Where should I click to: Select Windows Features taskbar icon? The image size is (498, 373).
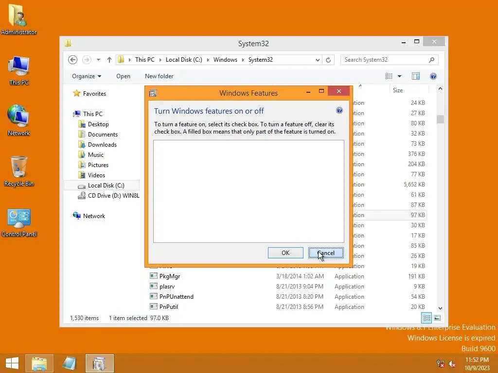coord(99,363)
